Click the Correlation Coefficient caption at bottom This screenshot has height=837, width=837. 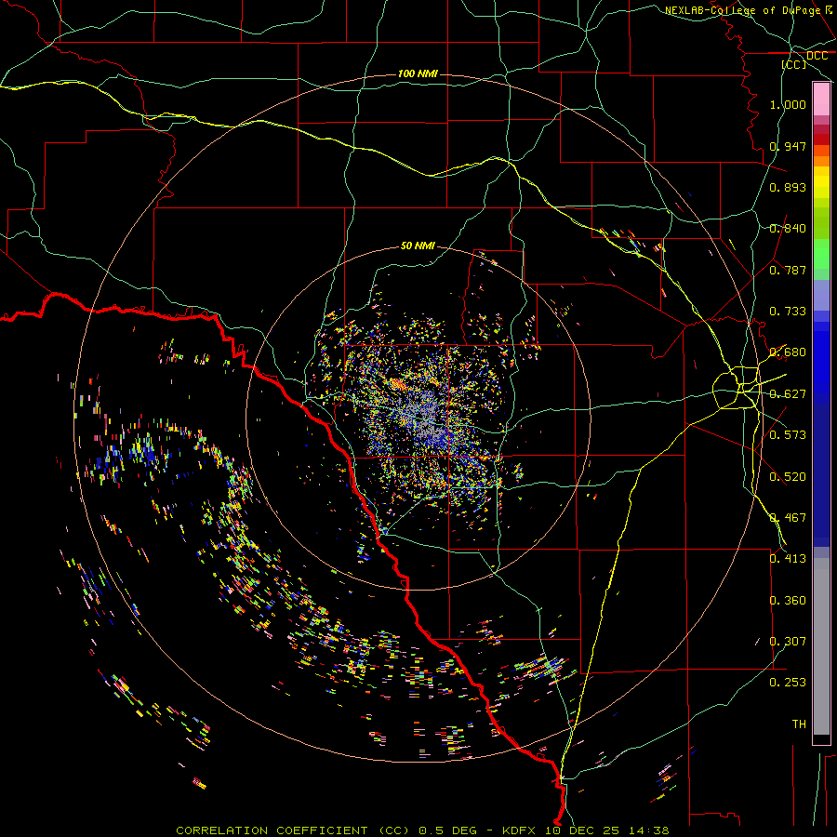click(x=422, y=830)
